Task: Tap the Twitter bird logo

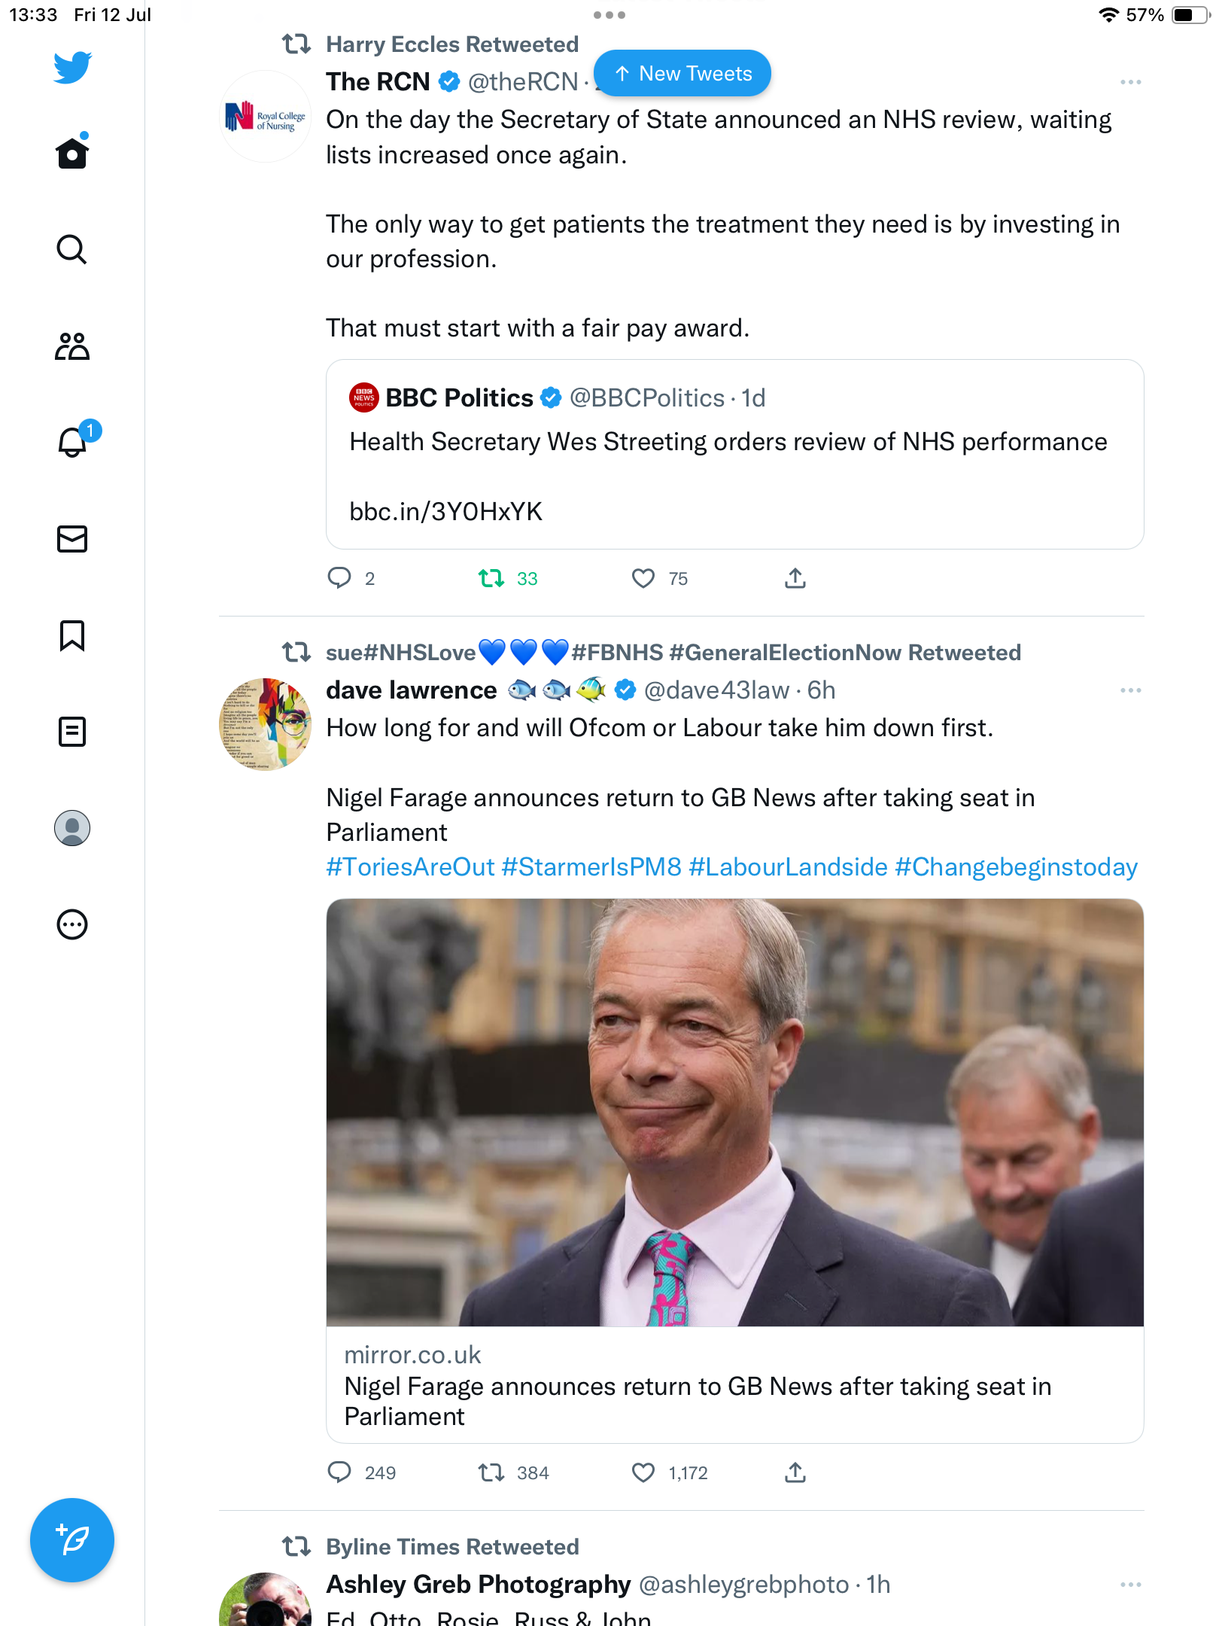Action: 72,68
